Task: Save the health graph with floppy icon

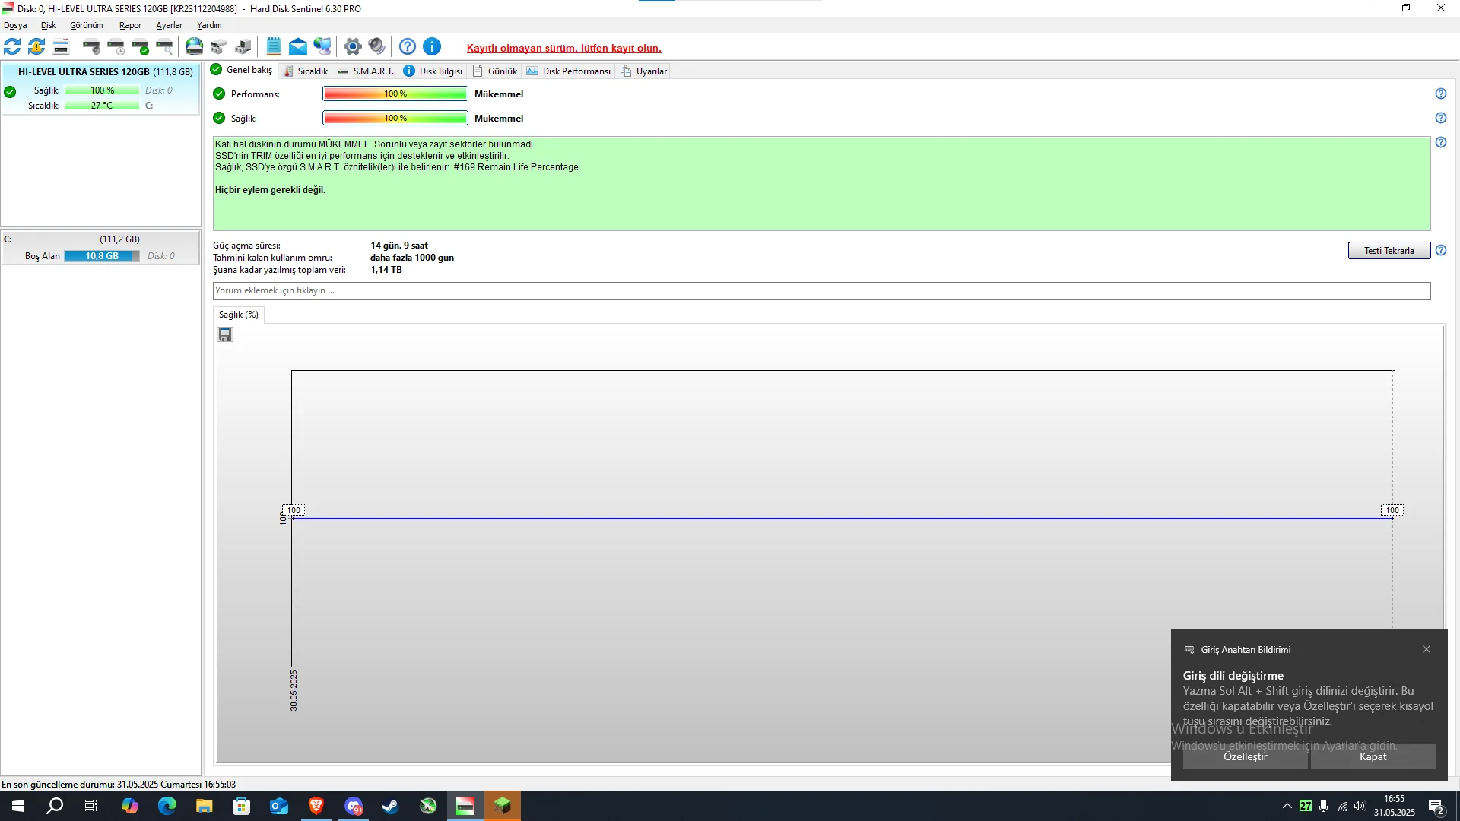Action: [x=225, y=334]
